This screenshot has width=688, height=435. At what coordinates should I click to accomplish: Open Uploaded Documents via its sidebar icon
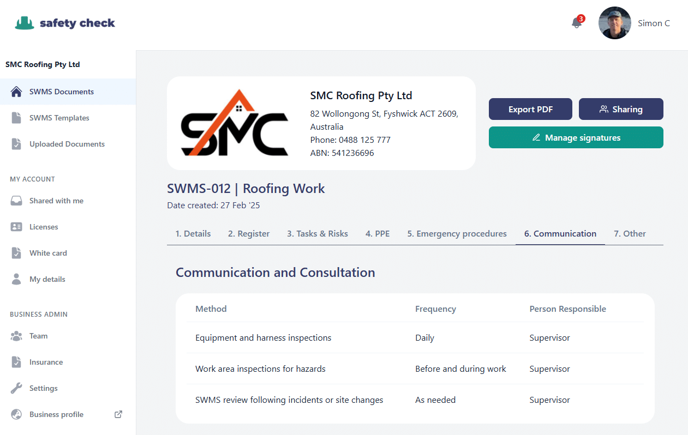16,144
